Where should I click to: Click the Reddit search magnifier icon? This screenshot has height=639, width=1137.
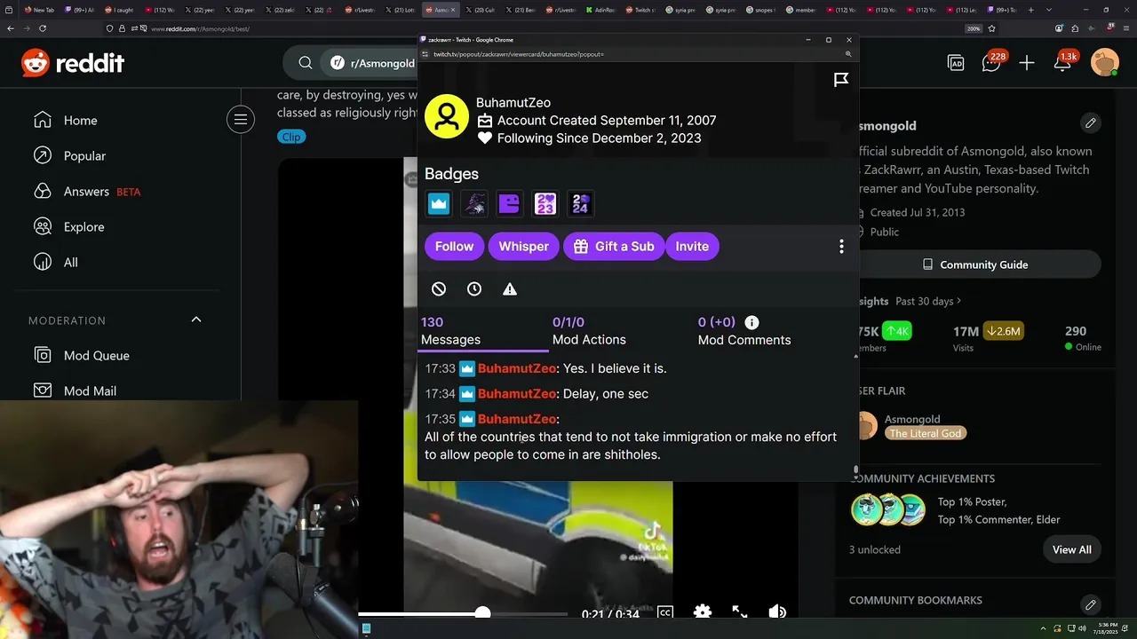click(306, 63)
